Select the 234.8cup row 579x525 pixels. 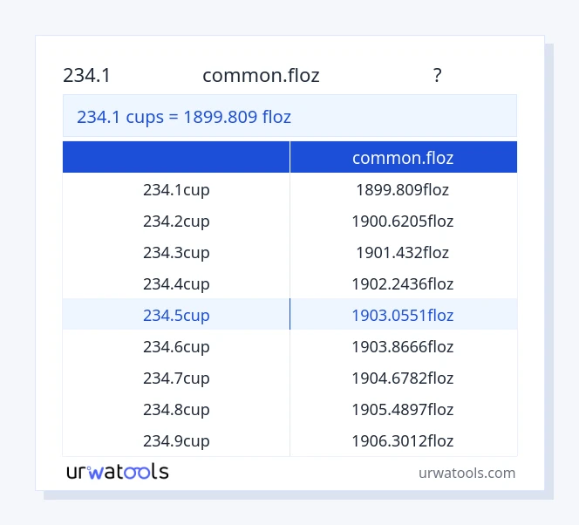click(x=176, y=409)
